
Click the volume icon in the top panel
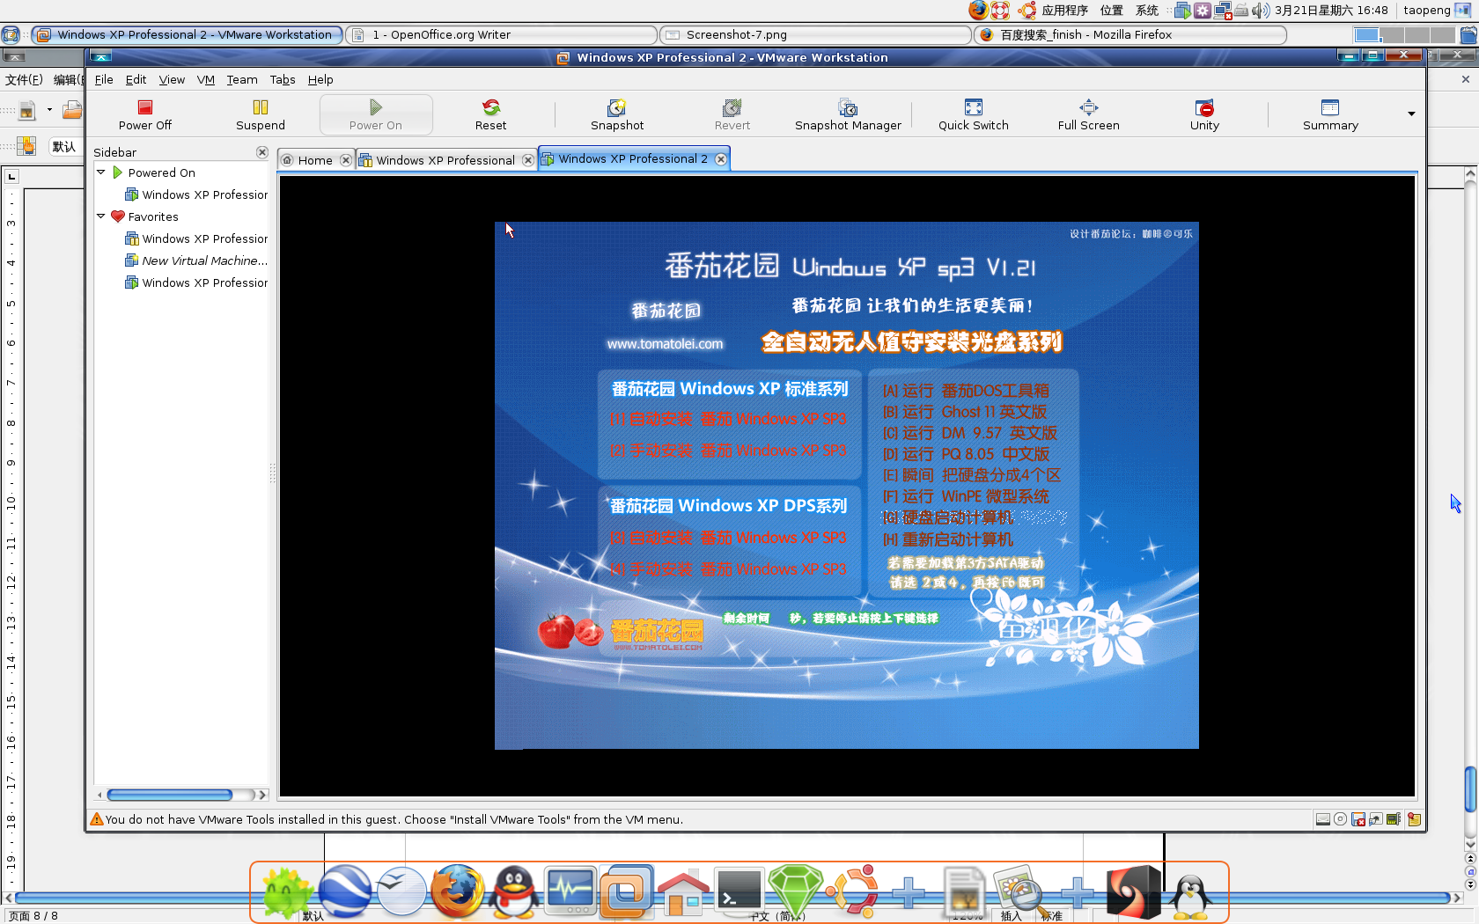click(x=1261, y=11)
